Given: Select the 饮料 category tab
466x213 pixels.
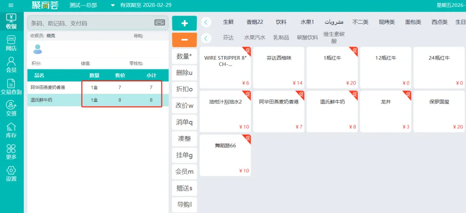Looking at the screenshot, I should point(281,22).
